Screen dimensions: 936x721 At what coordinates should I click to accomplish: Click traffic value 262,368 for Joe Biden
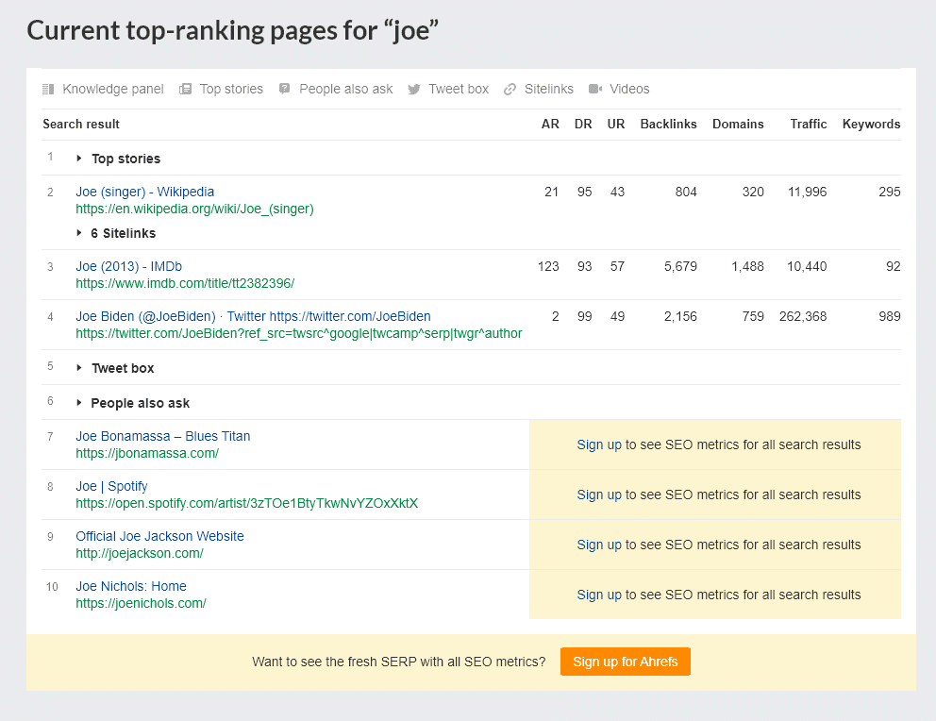tap(804, 316)
